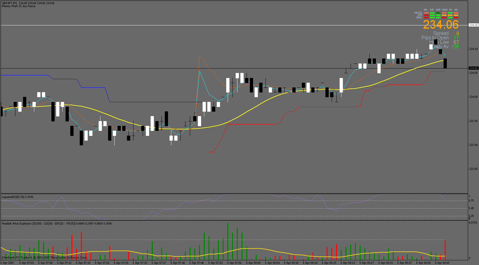This screenshot has height=265, width=479.
Task: Click the MACD row label
Action: click(x=418, y=13)
